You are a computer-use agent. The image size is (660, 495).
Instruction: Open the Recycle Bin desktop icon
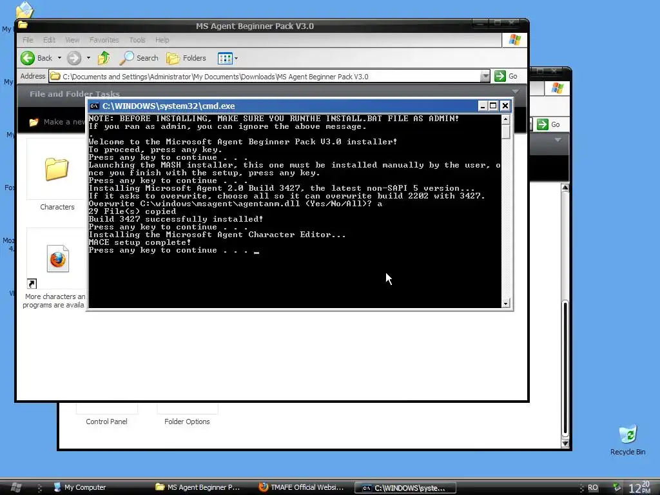pyautogui.click(x=628, y=440)
